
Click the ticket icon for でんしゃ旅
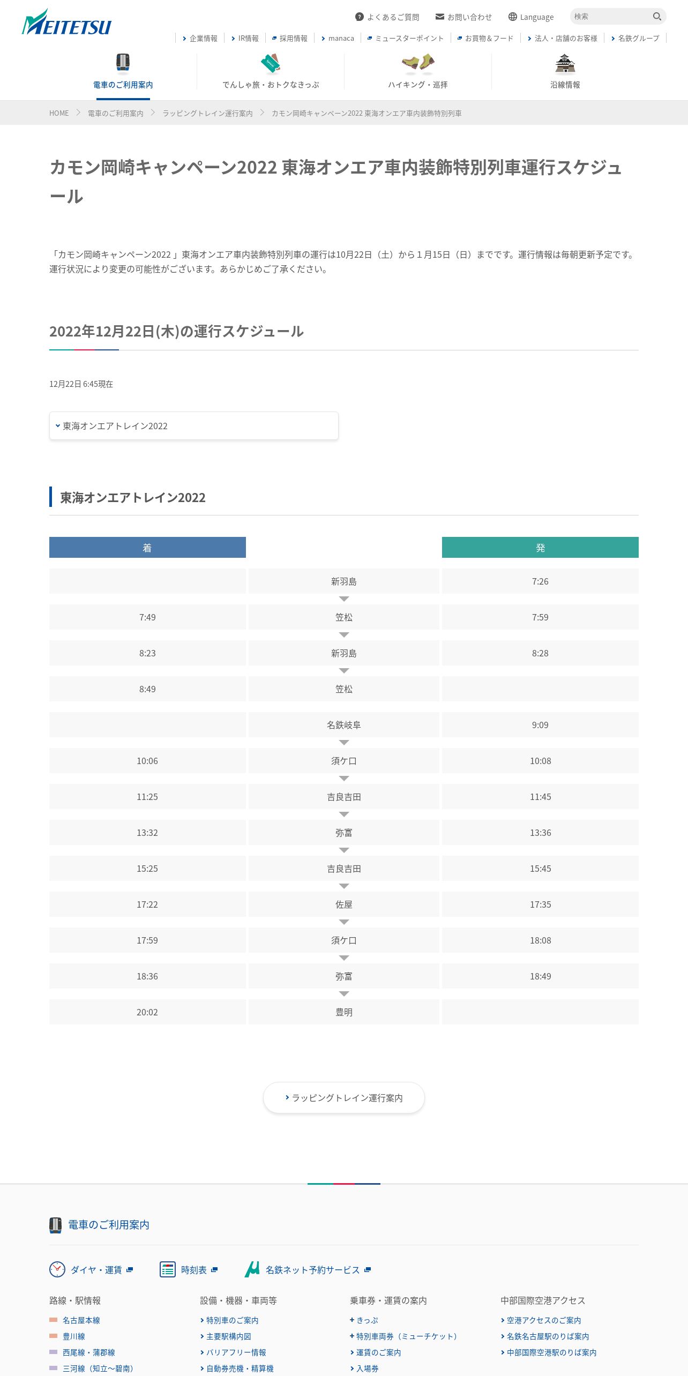pos(271,63)
